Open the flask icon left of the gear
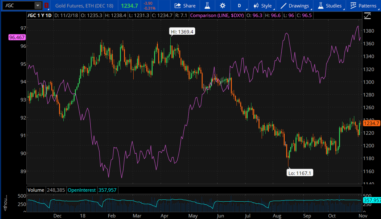The image size is (381, 219). (207, 5)
